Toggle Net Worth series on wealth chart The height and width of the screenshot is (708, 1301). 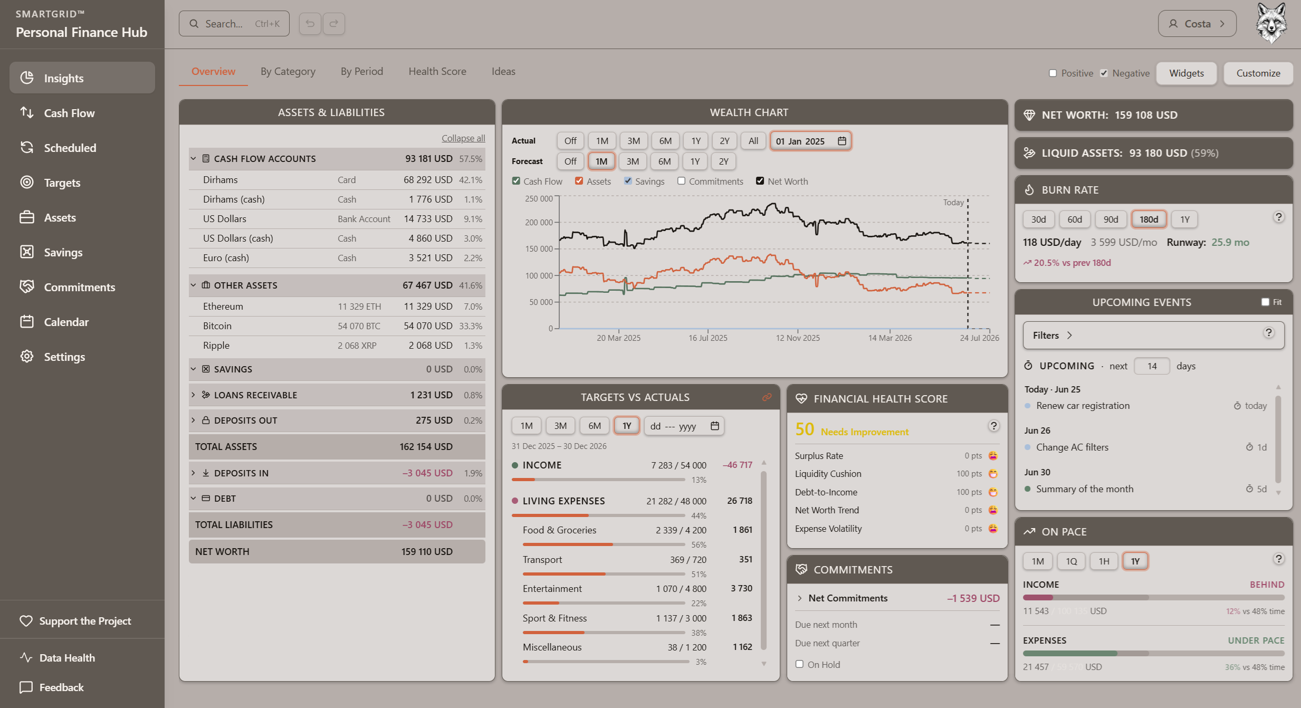[760, 181]
